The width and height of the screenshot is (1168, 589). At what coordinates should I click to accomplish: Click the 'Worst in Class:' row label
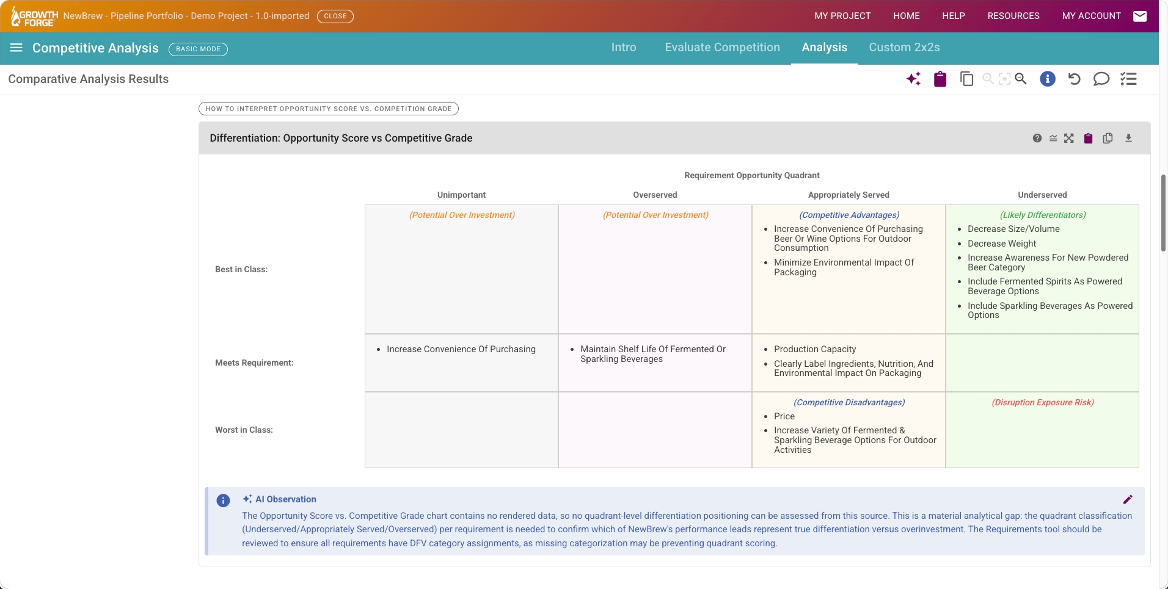pyautogui.click(x=244, y=430)
